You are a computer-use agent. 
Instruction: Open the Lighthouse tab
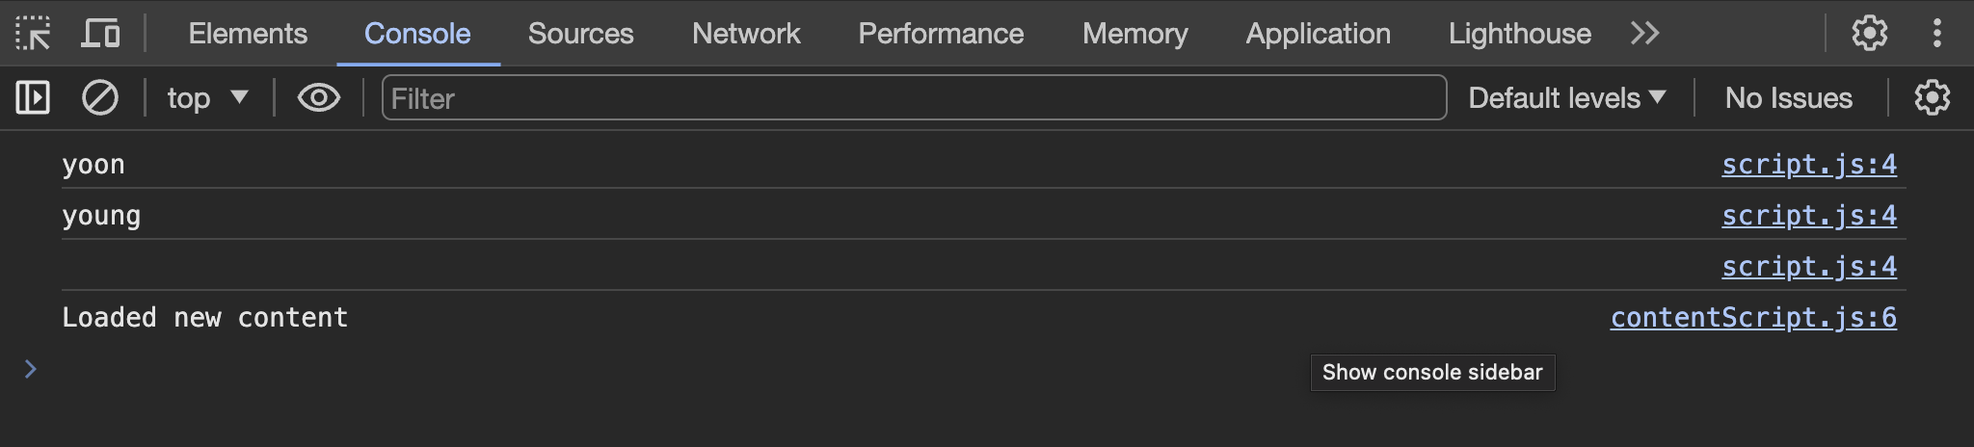[x=1519, y=34]
